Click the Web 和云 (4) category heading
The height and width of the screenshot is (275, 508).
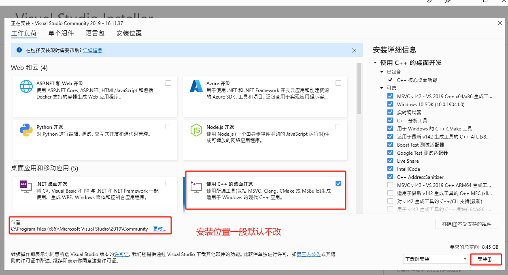point(29,67)
